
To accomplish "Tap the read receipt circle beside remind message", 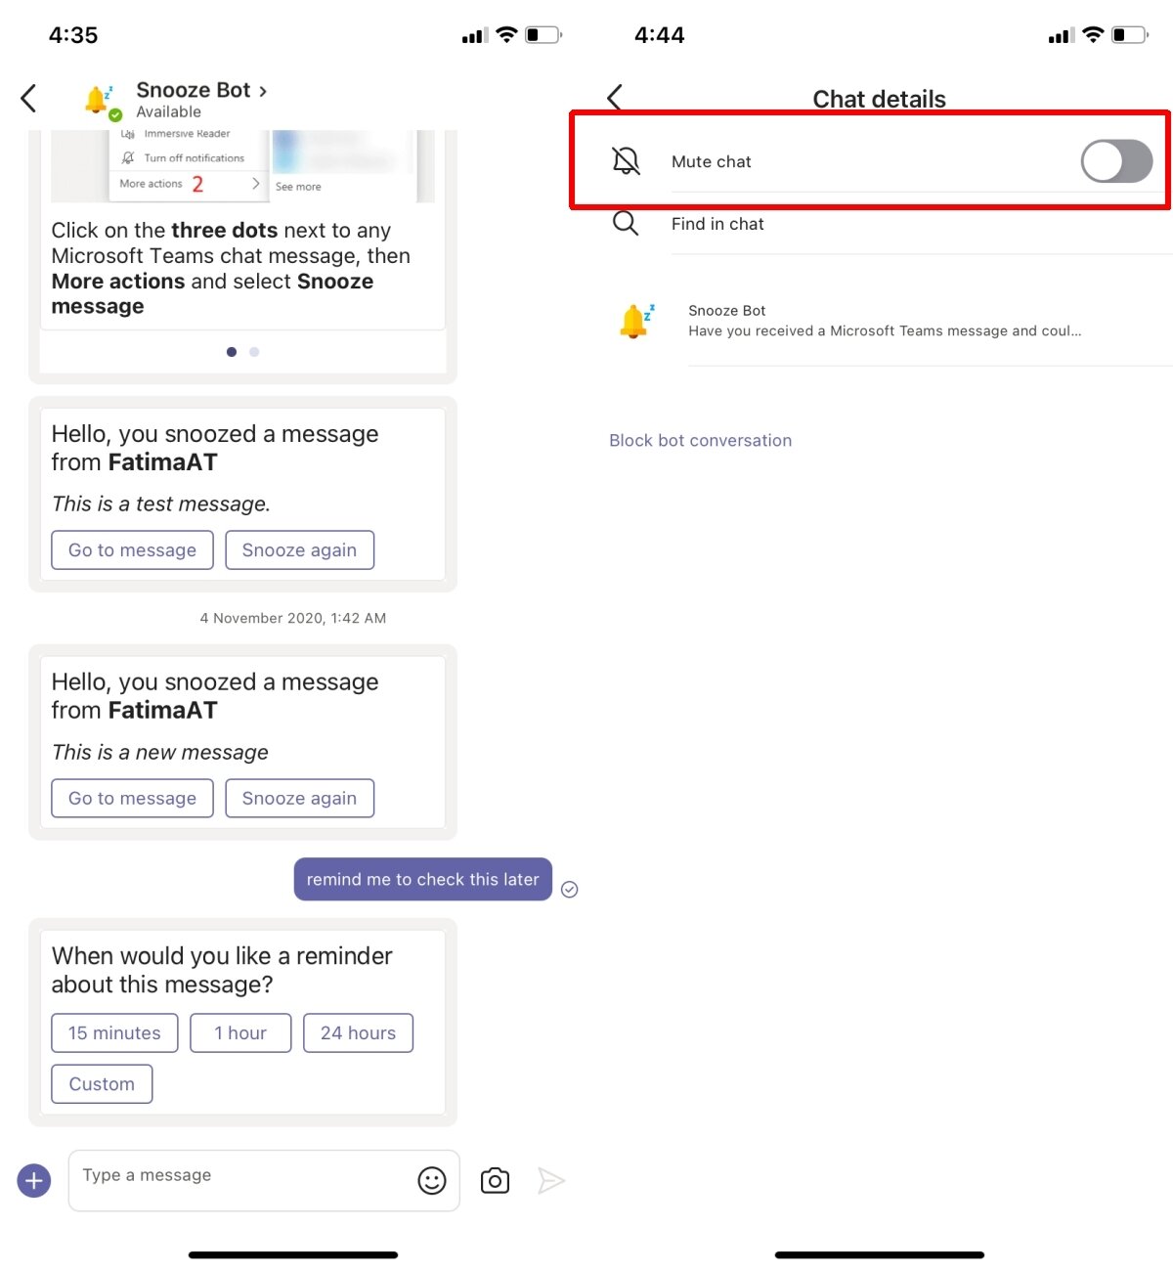I will point(570,889).
